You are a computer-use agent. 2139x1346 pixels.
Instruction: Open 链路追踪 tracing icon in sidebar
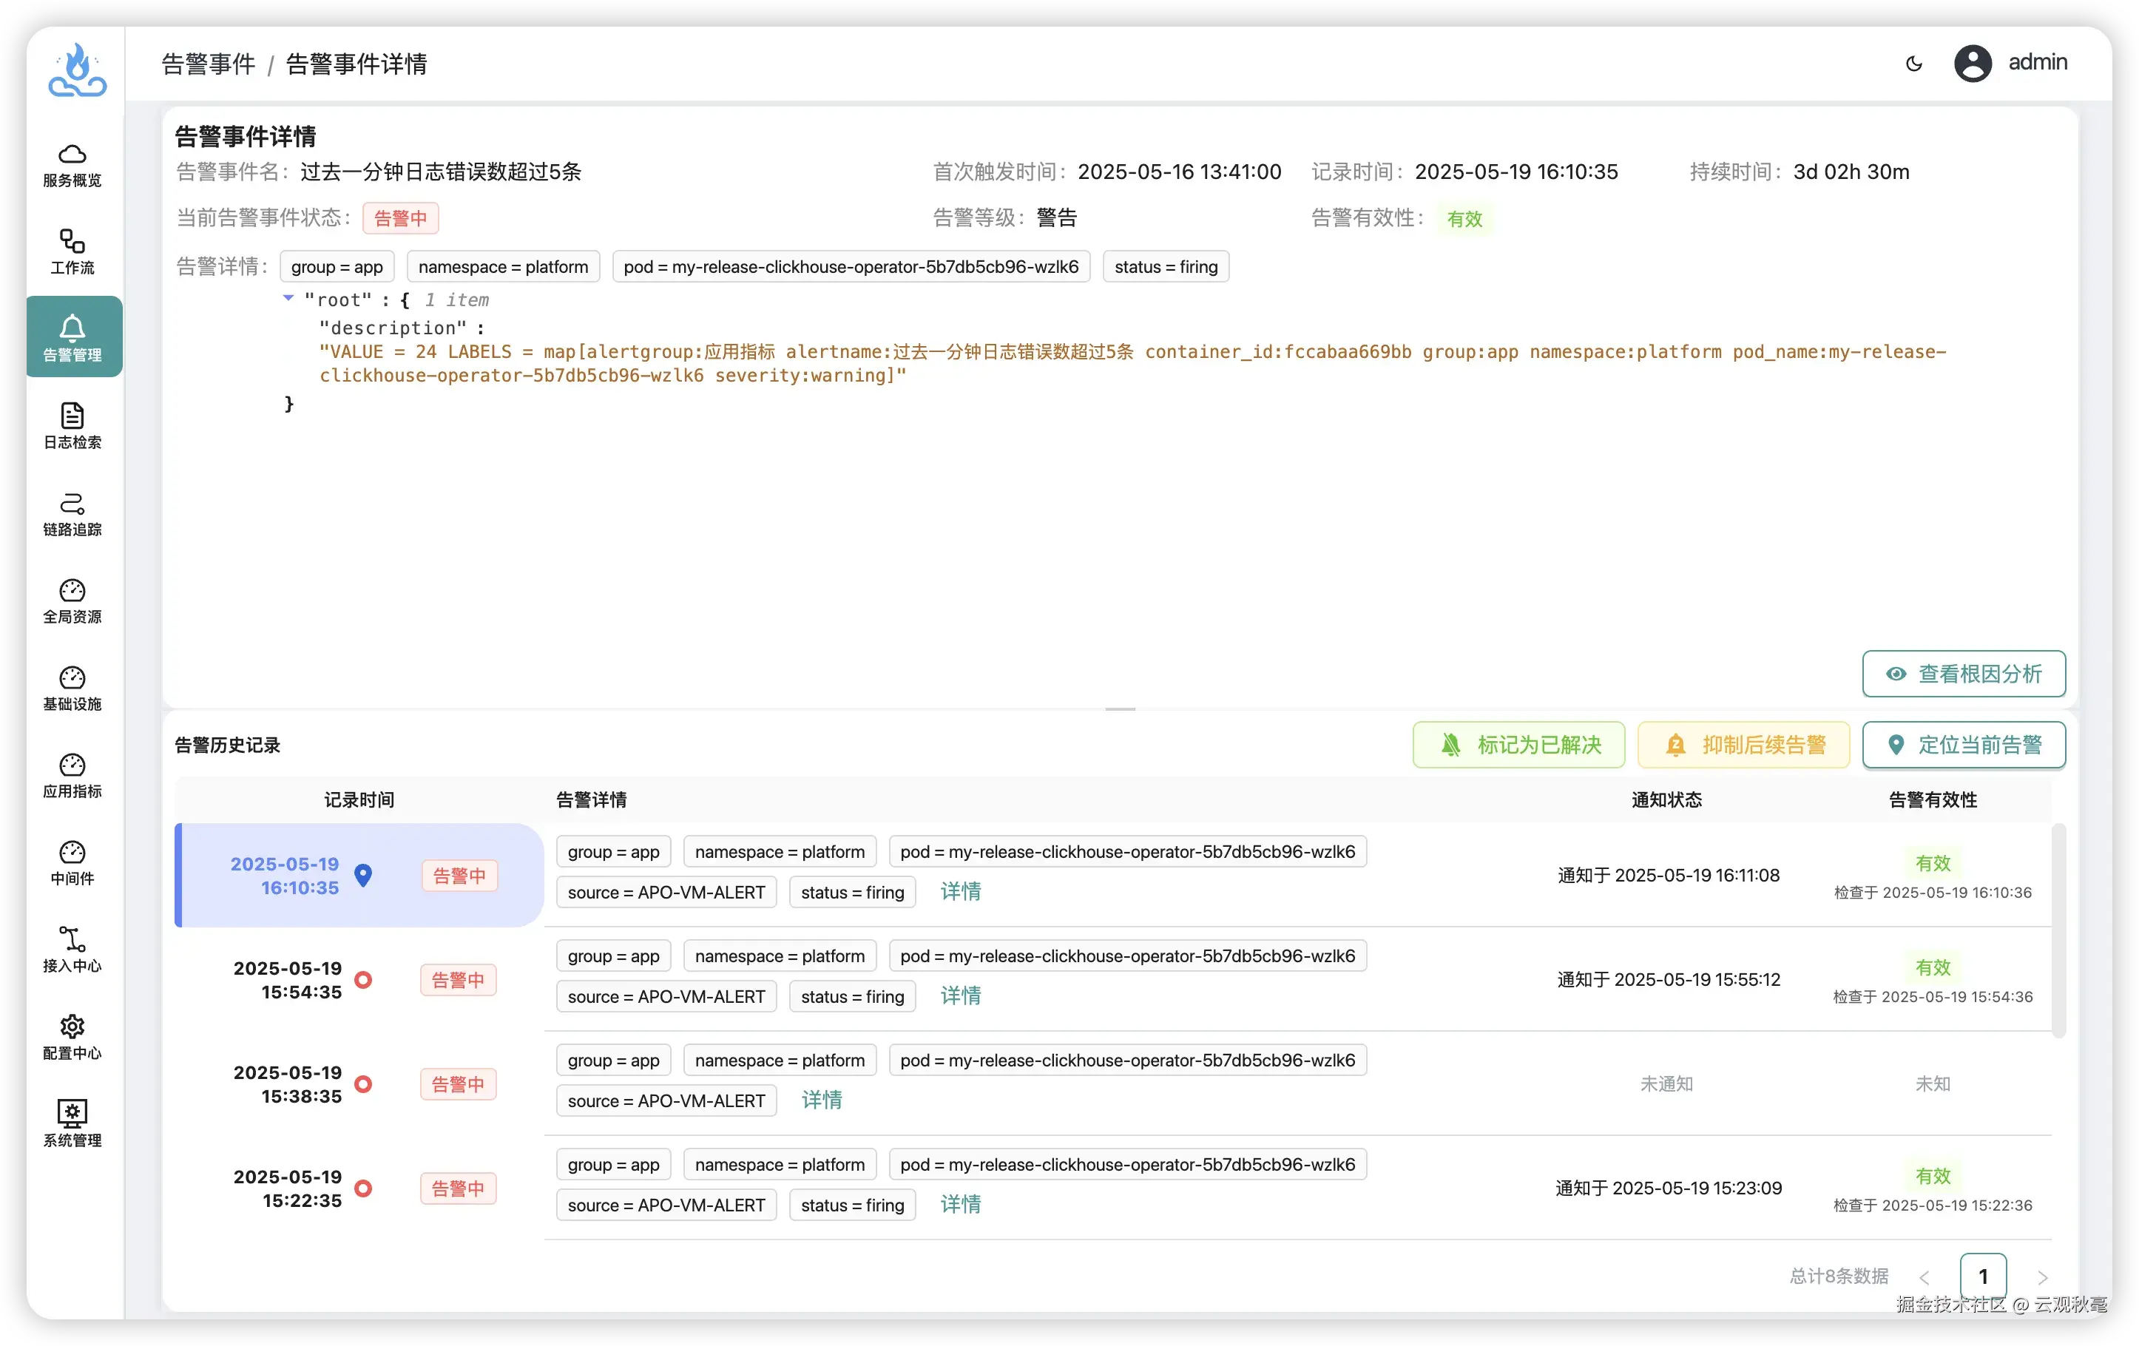pyautogui.click(x=72, y=504)
